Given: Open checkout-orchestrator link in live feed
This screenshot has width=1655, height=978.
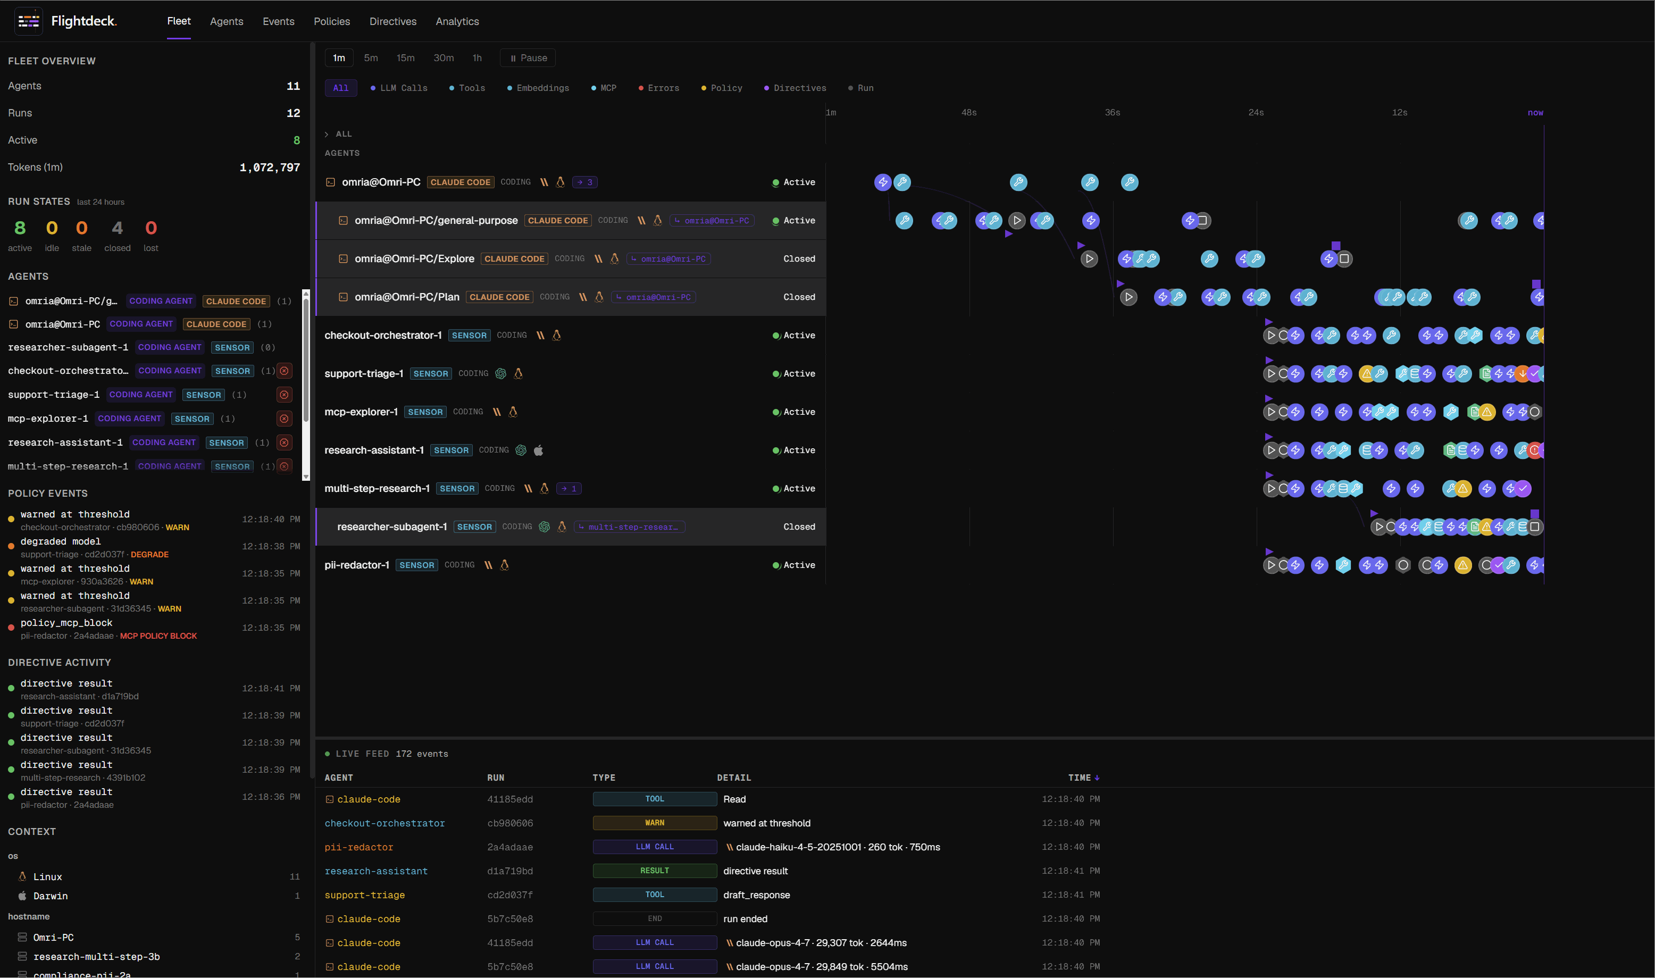Looking at the screenshot, I should click(384, 823).
